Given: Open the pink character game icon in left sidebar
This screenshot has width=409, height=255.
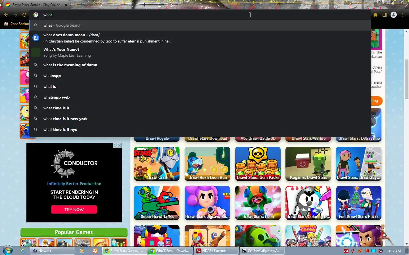Looking at the screenshot, I should coord(25,76).
